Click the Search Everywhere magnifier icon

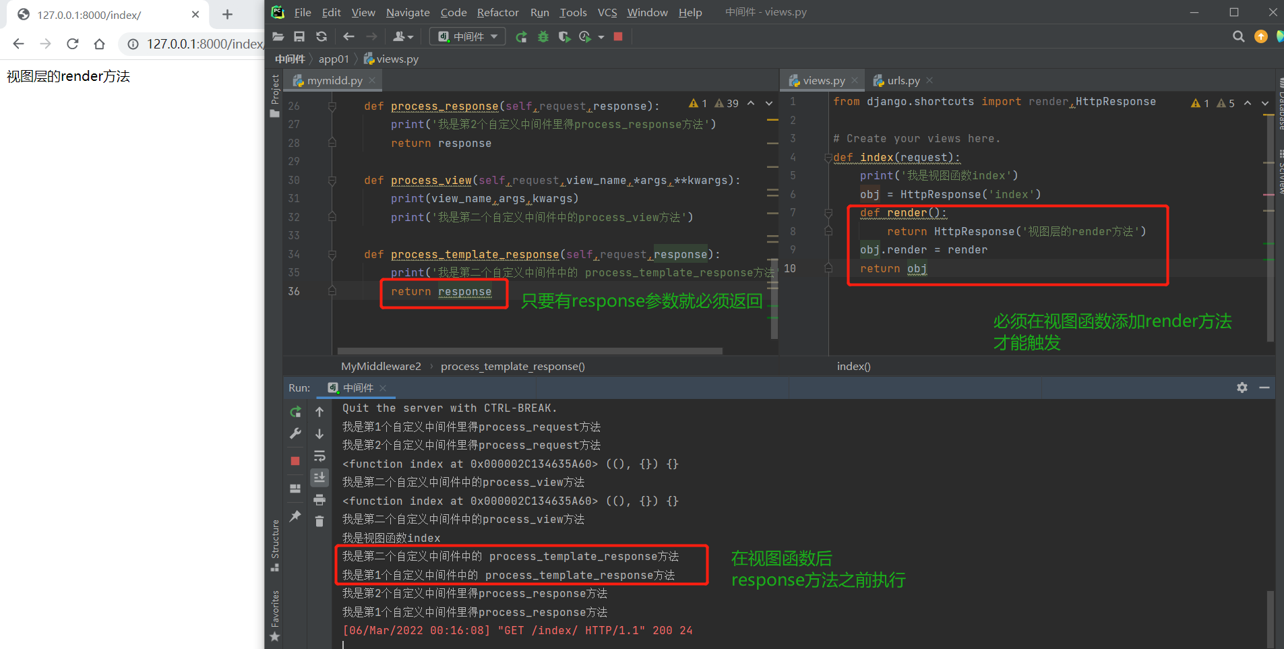pos(1238,37)
